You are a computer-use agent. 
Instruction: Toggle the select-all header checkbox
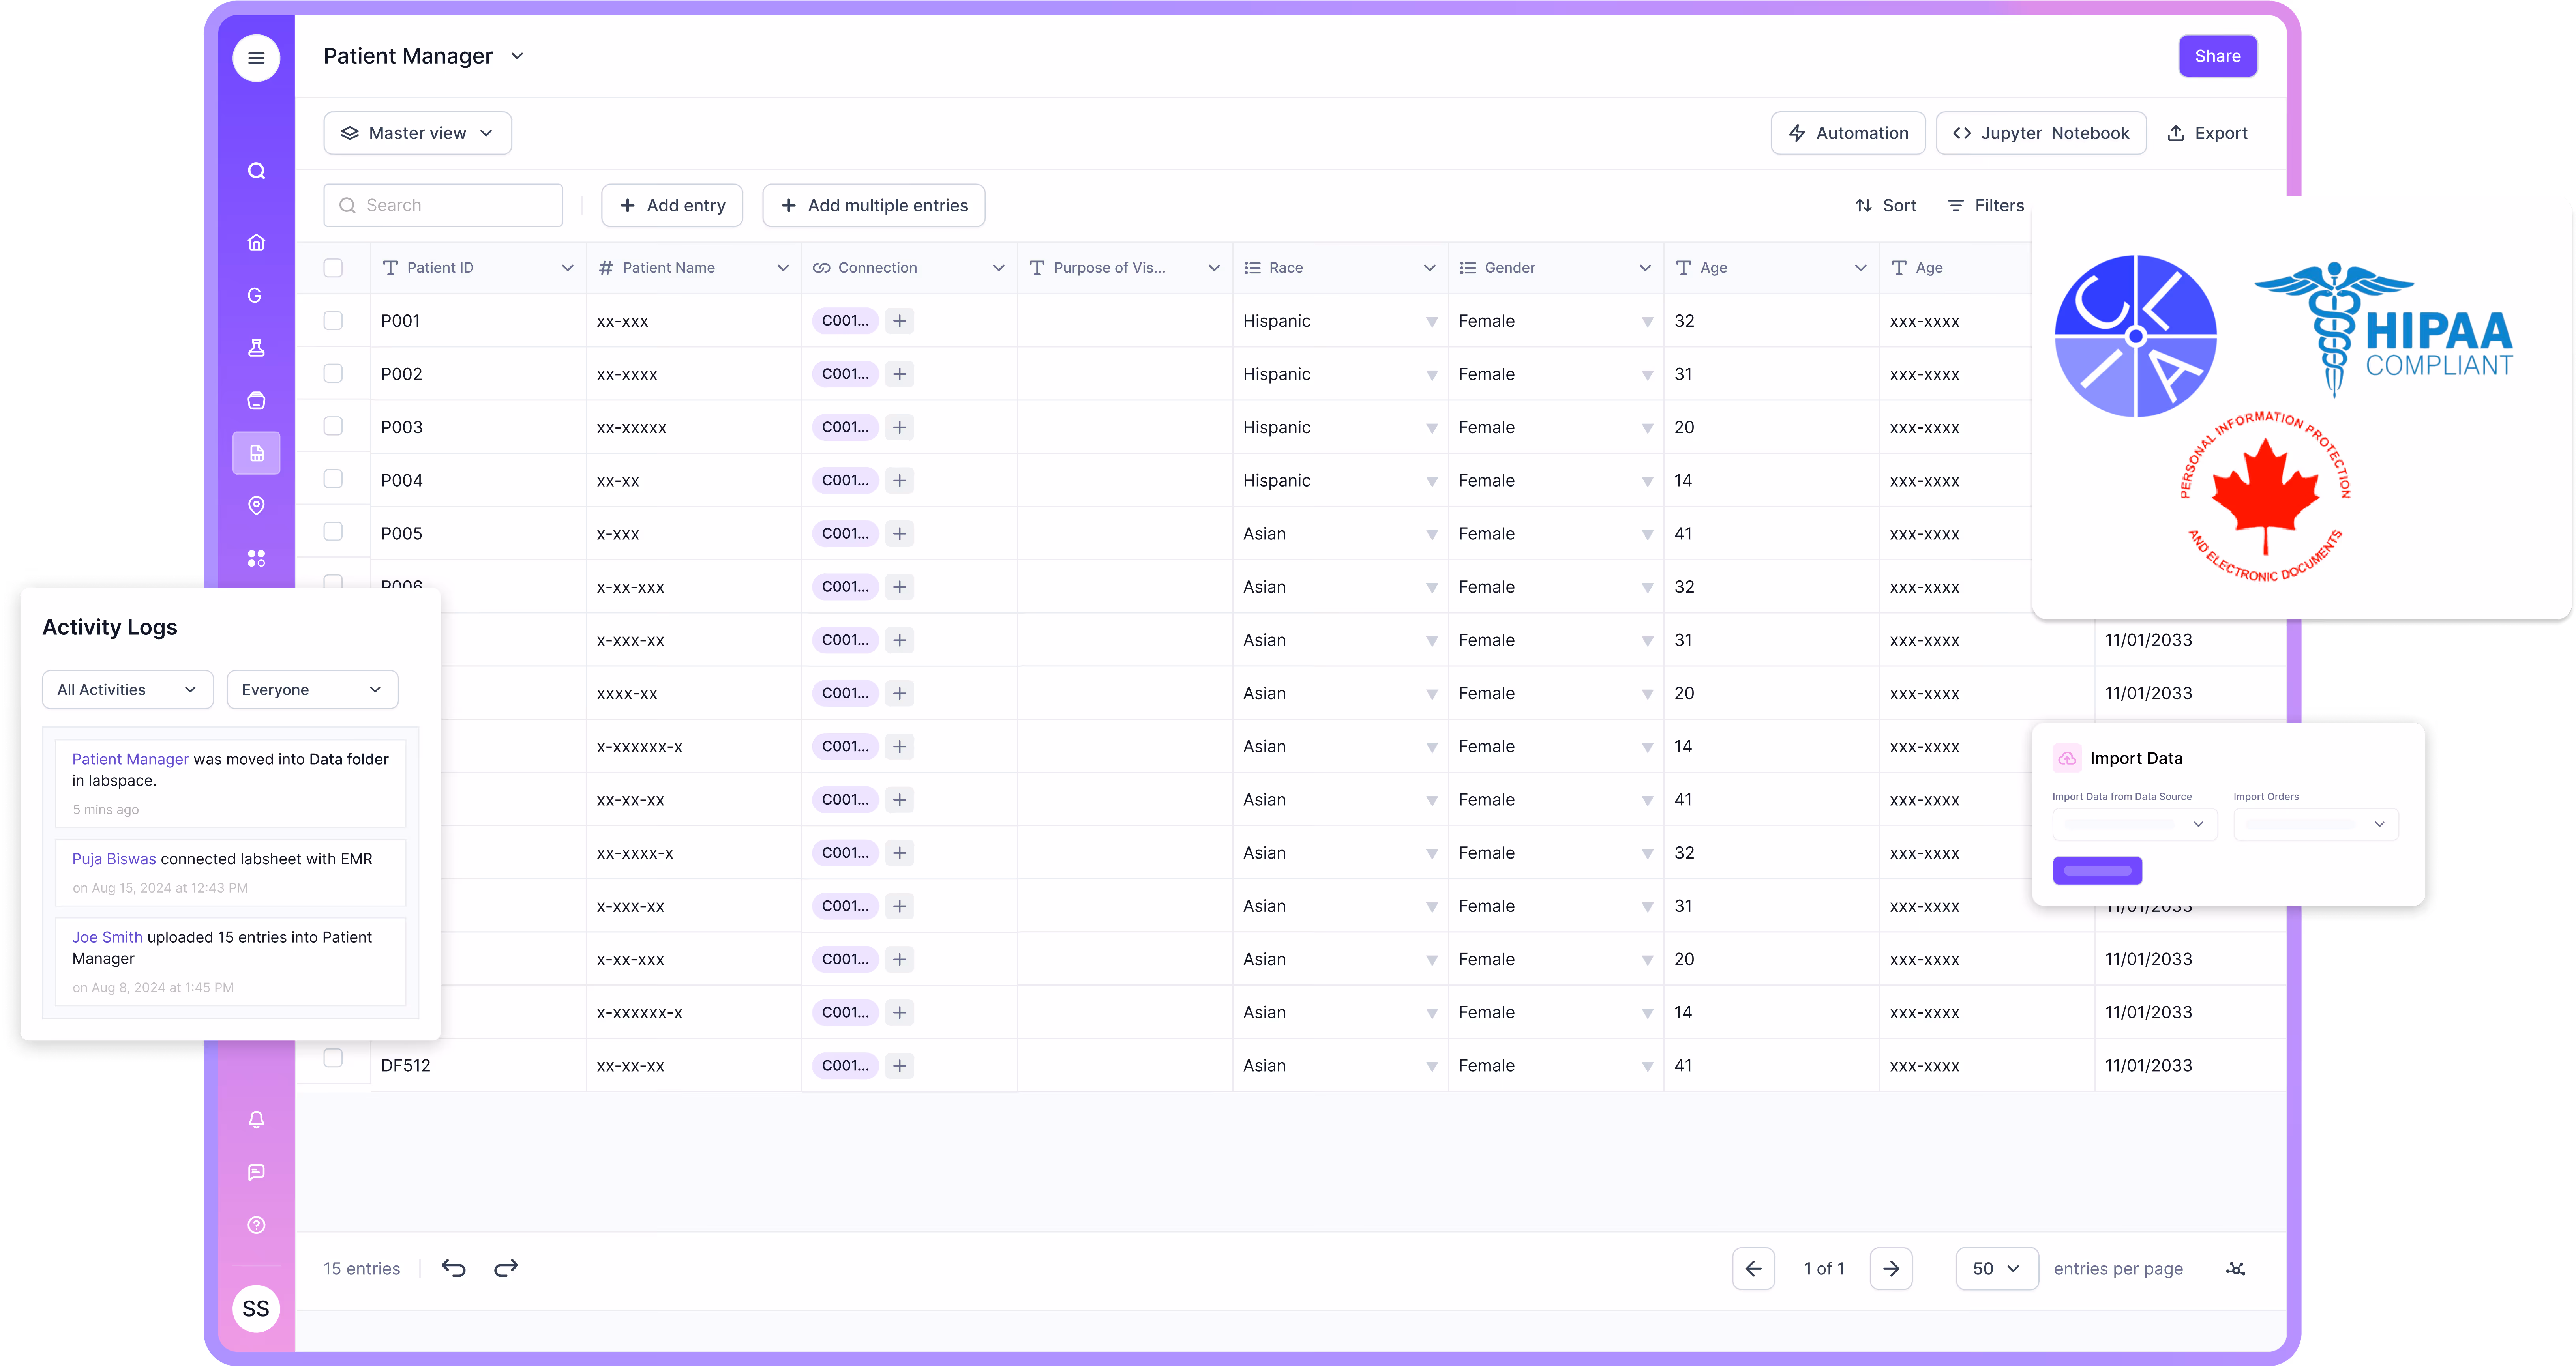(x=333, y=268)
